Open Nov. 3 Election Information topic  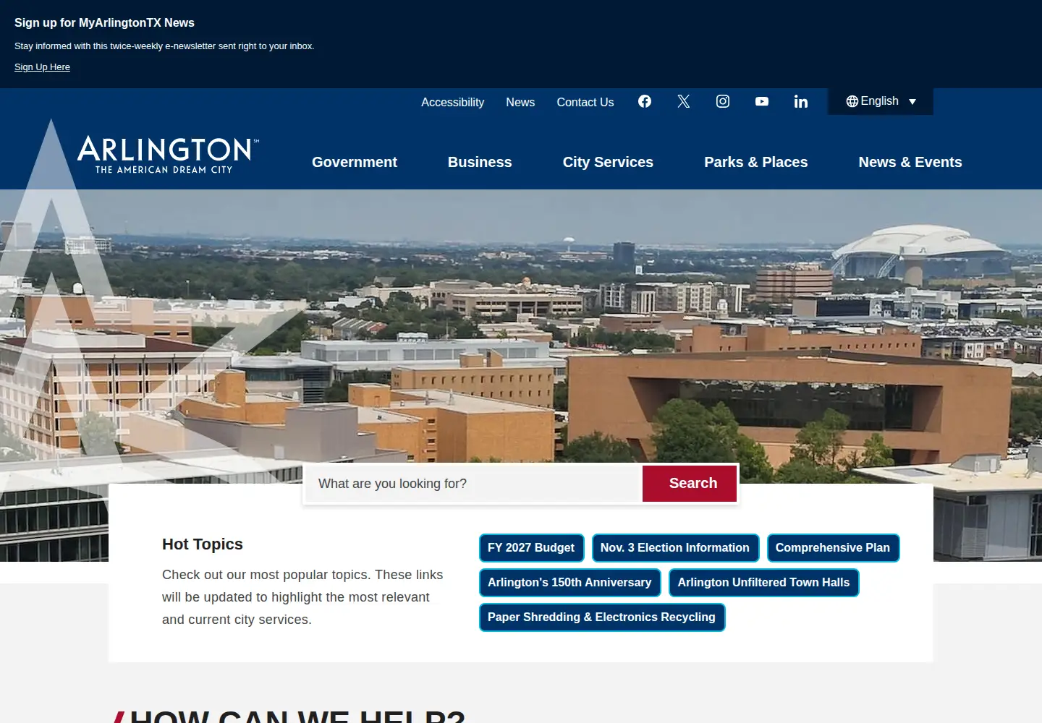click(x=675, y=548)
